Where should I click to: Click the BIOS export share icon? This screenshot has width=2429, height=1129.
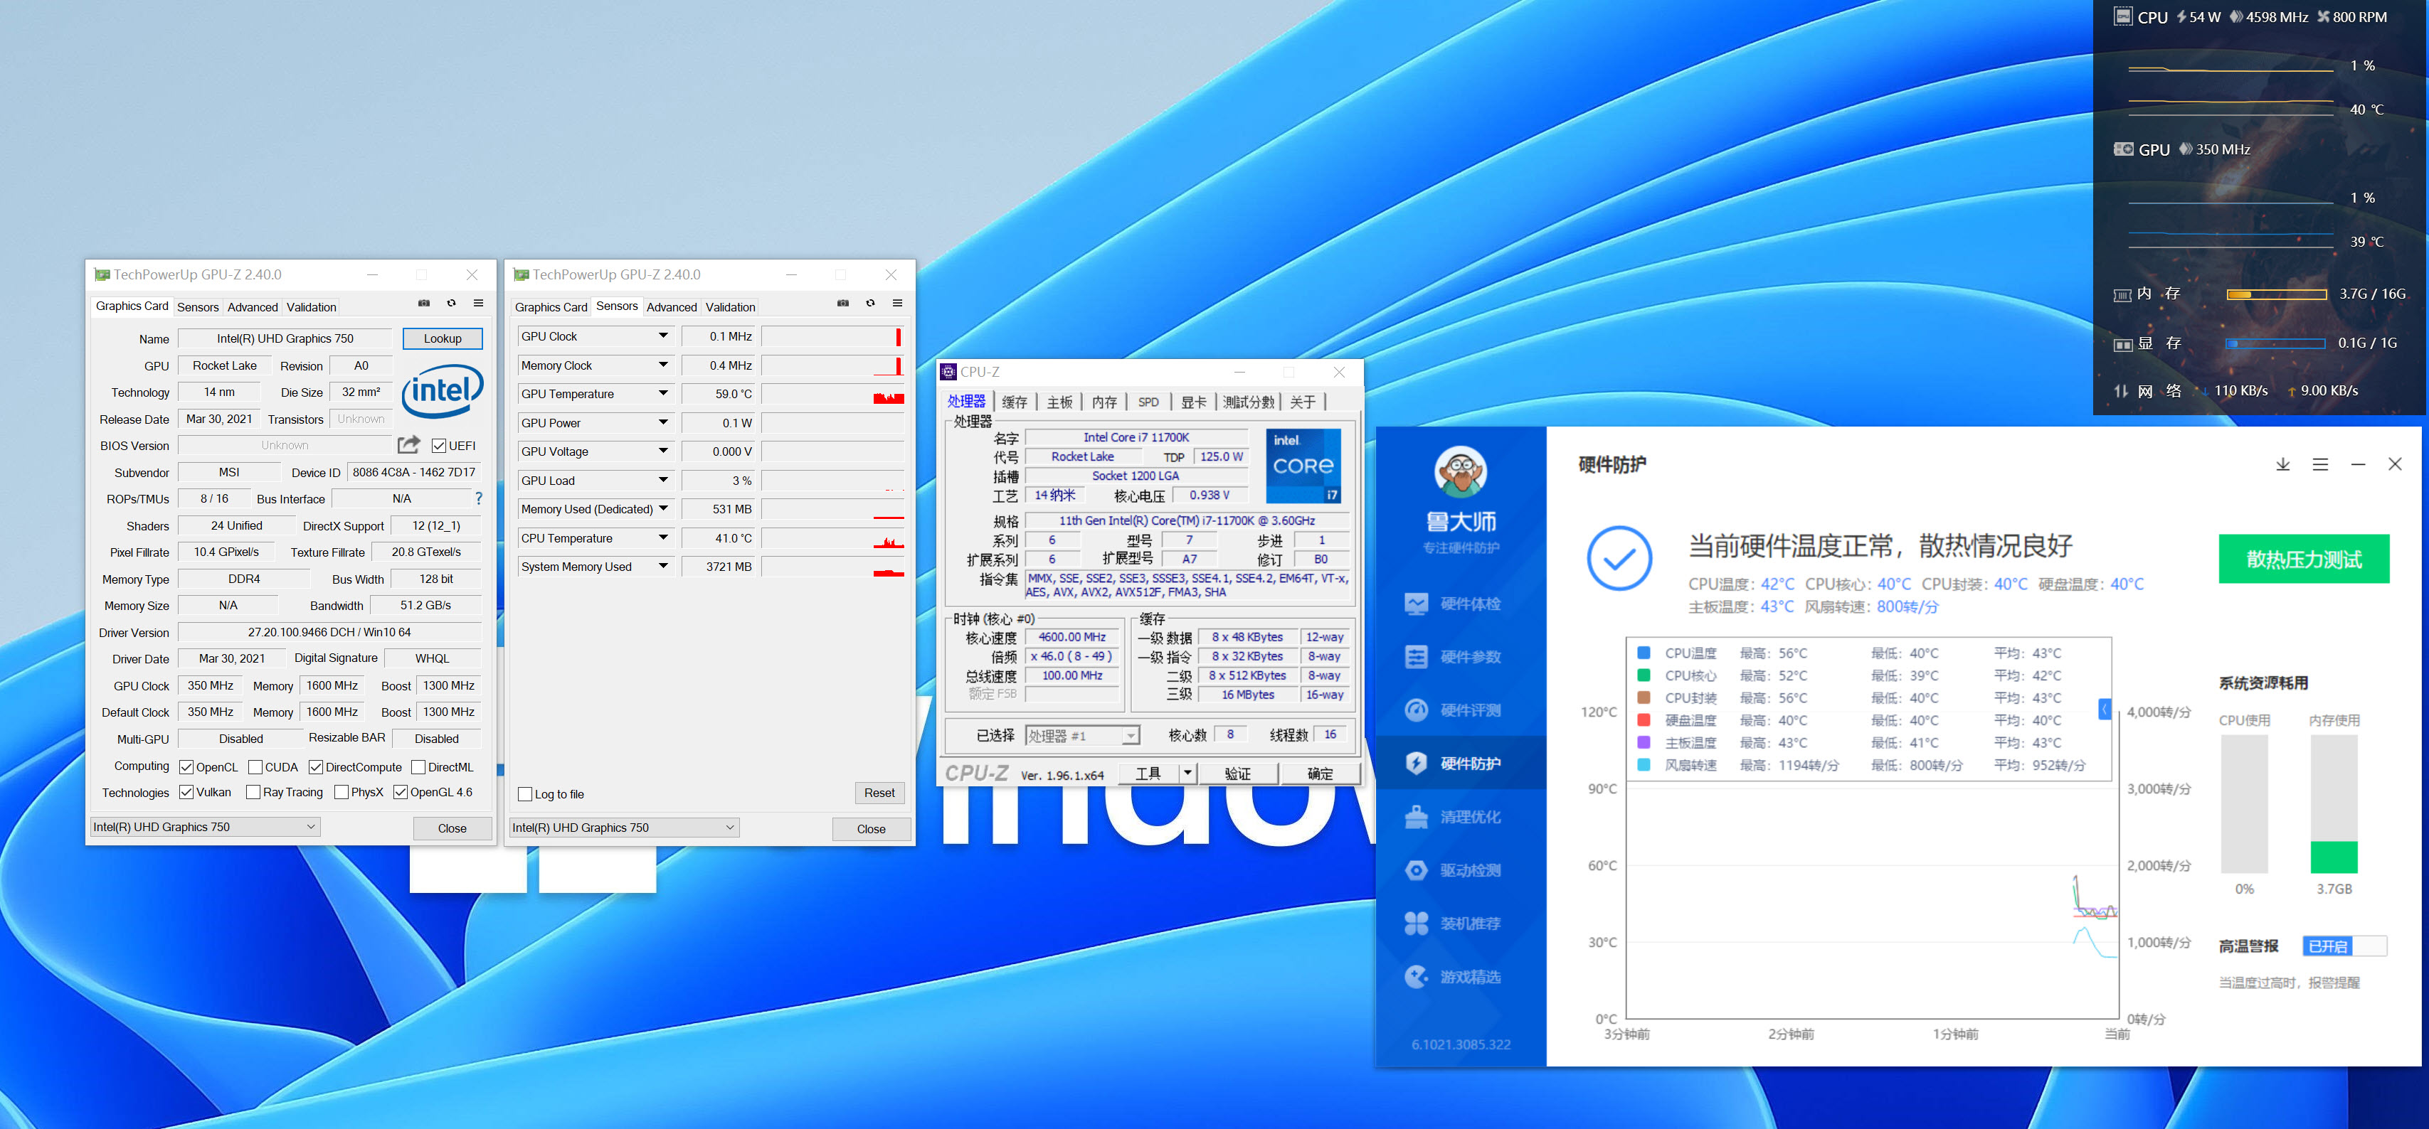point(408,445)
